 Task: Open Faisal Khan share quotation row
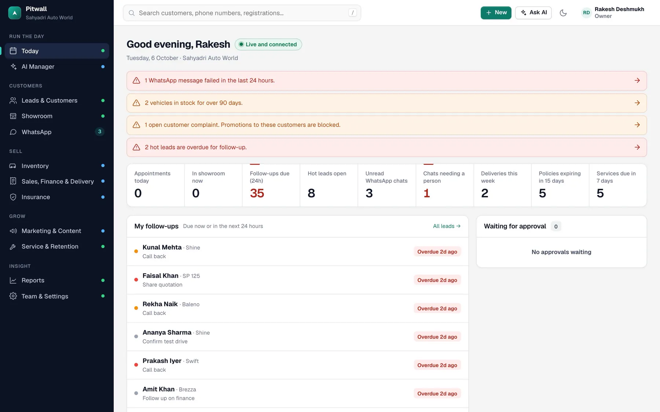(297, 280)
